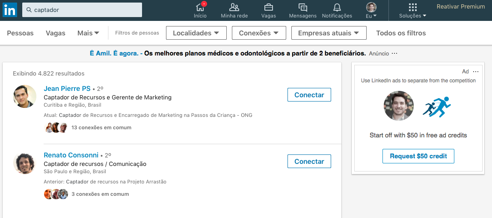Expand the Conexões filter dropdown
The height and width of the screenshot is (218, 492).
point(258,33)
